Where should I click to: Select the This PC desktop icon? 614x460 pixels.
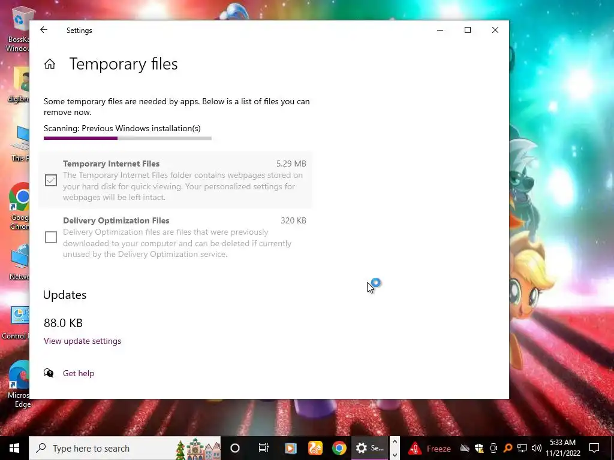pos(20,144)
